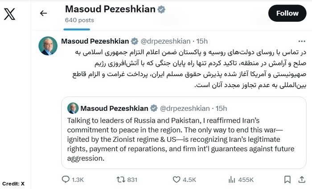Open the 15h timestamp of main tweet

[x=202, y=41]
